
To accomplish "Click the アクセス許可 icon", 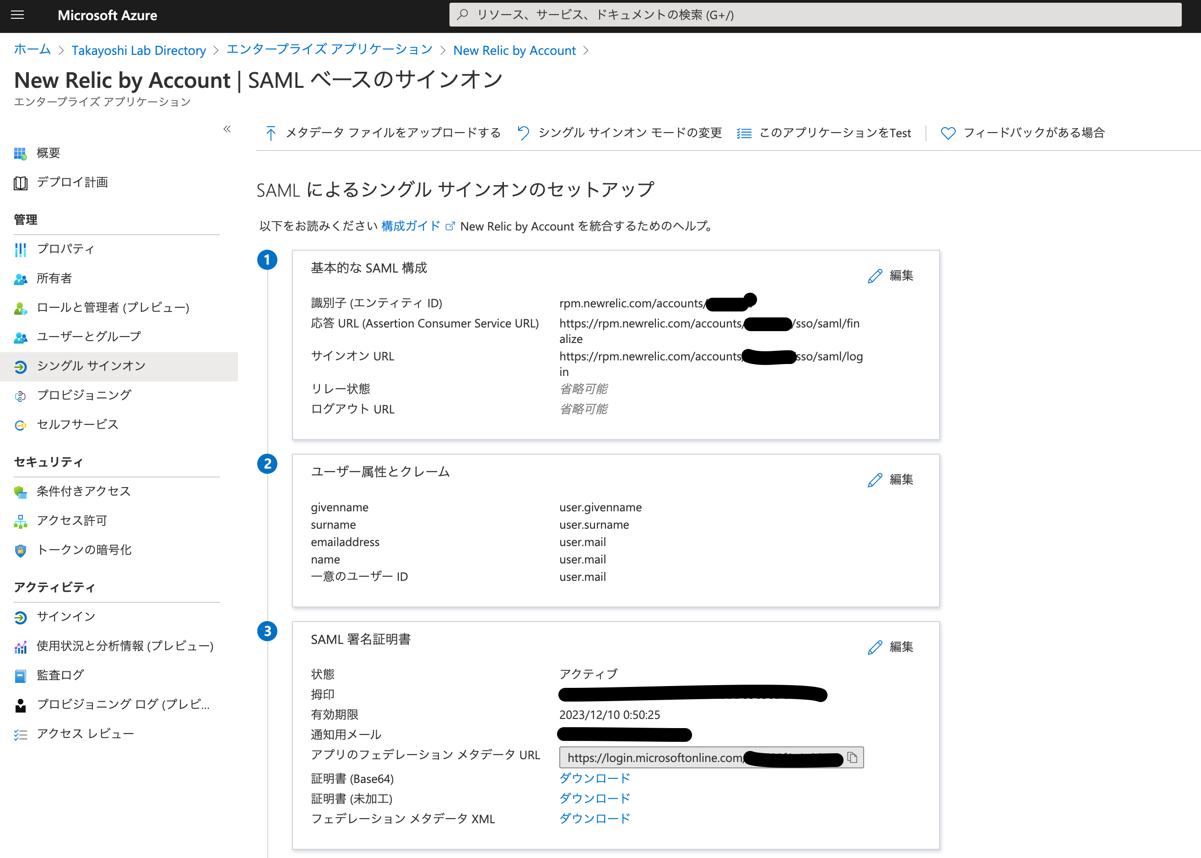I will tap(20, 521).
